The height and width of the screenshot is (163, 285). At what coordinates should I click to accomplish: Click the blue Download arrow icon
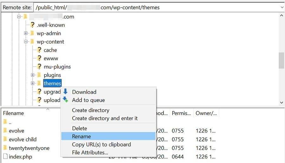point(66,92)
